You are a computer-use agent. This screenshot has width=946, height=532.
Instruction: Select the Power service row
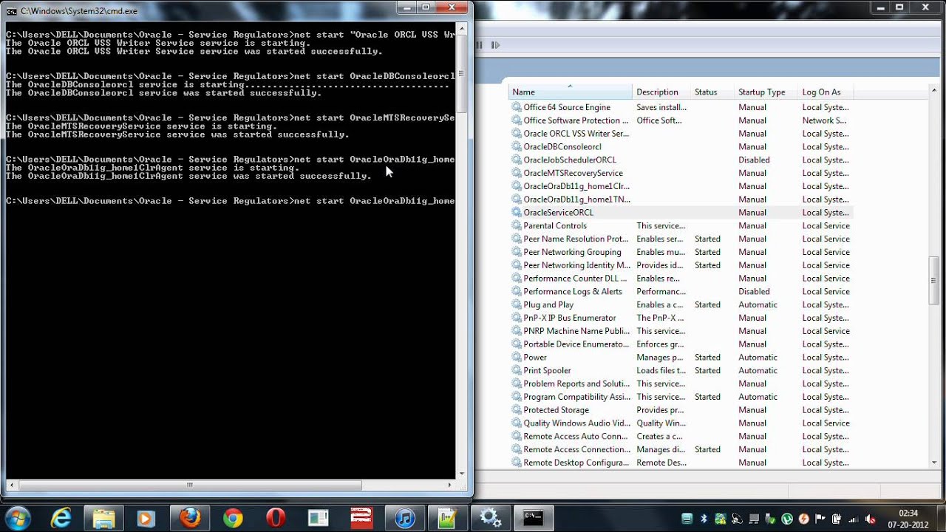click(x=681, y=357)
